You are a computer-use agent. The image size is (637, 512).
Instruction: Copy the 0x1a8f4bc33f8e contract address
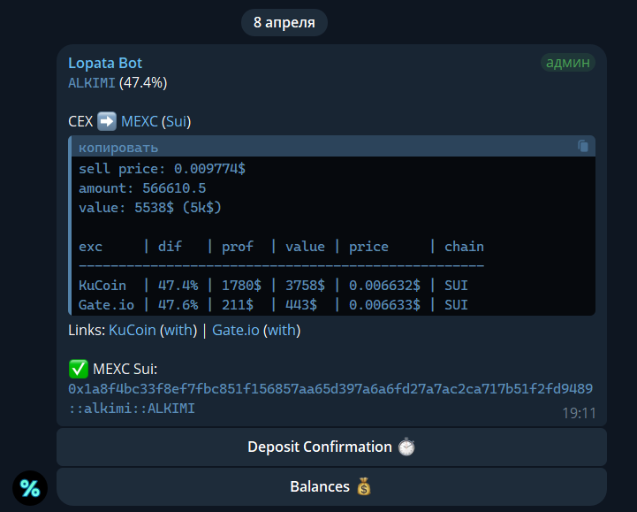(x=330, y=389)
